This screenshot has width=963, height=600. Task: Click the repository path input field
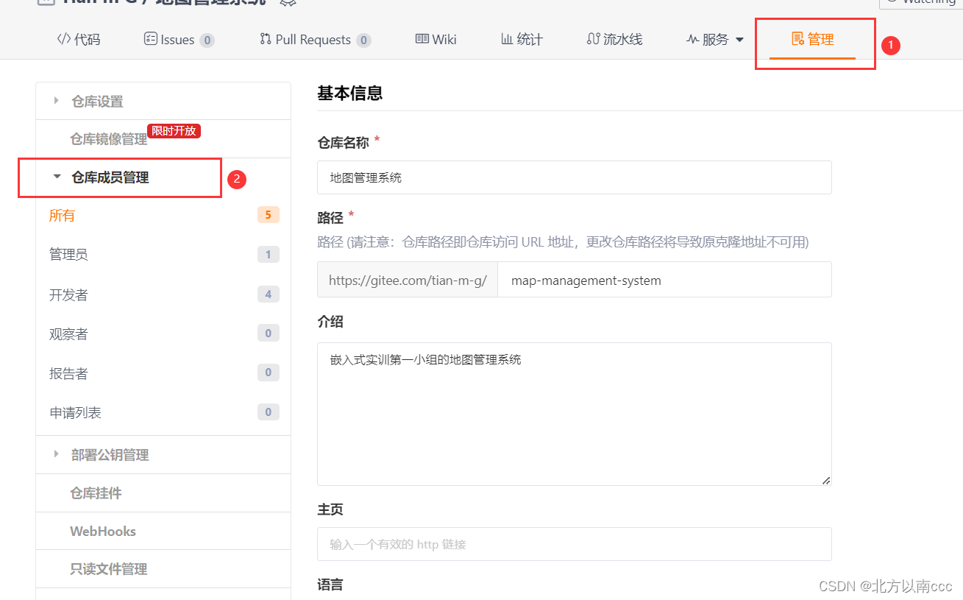664,280
